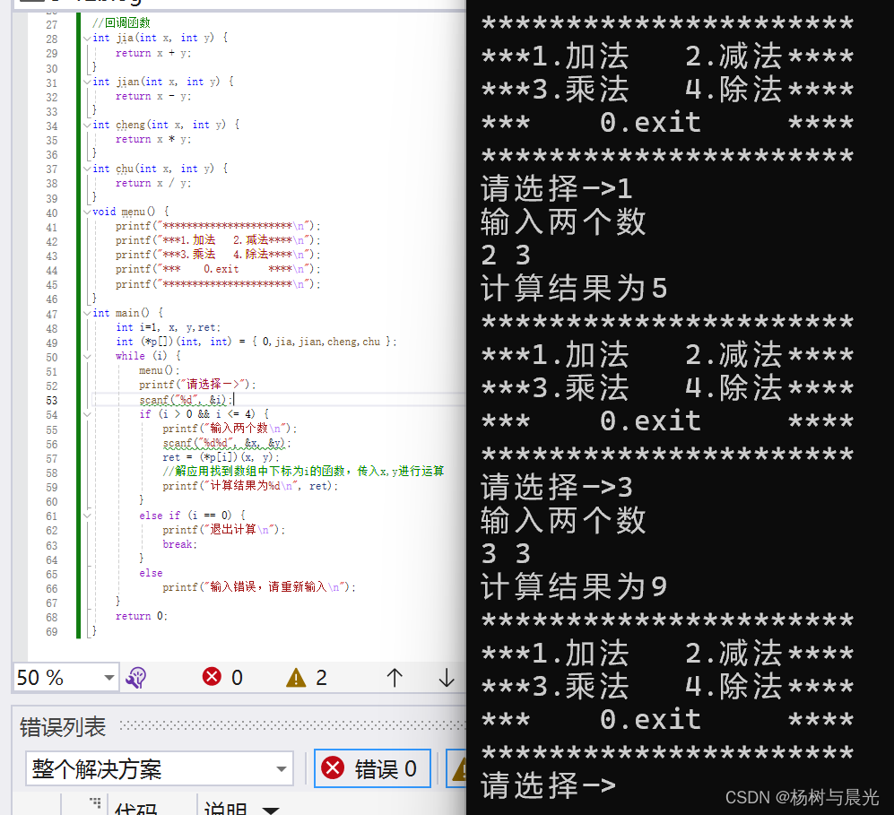The height and width of the screenshot is (815, 894).
Task: Click the yellow warning indicator showing 2
Action: pos(307,678)
